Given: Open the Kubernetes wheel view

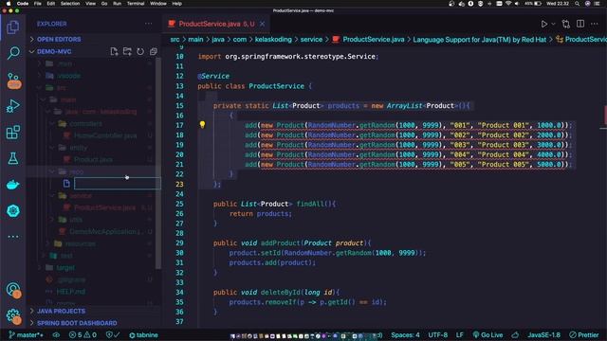Looking at the screenshot, I should click(x=12, y=210).
